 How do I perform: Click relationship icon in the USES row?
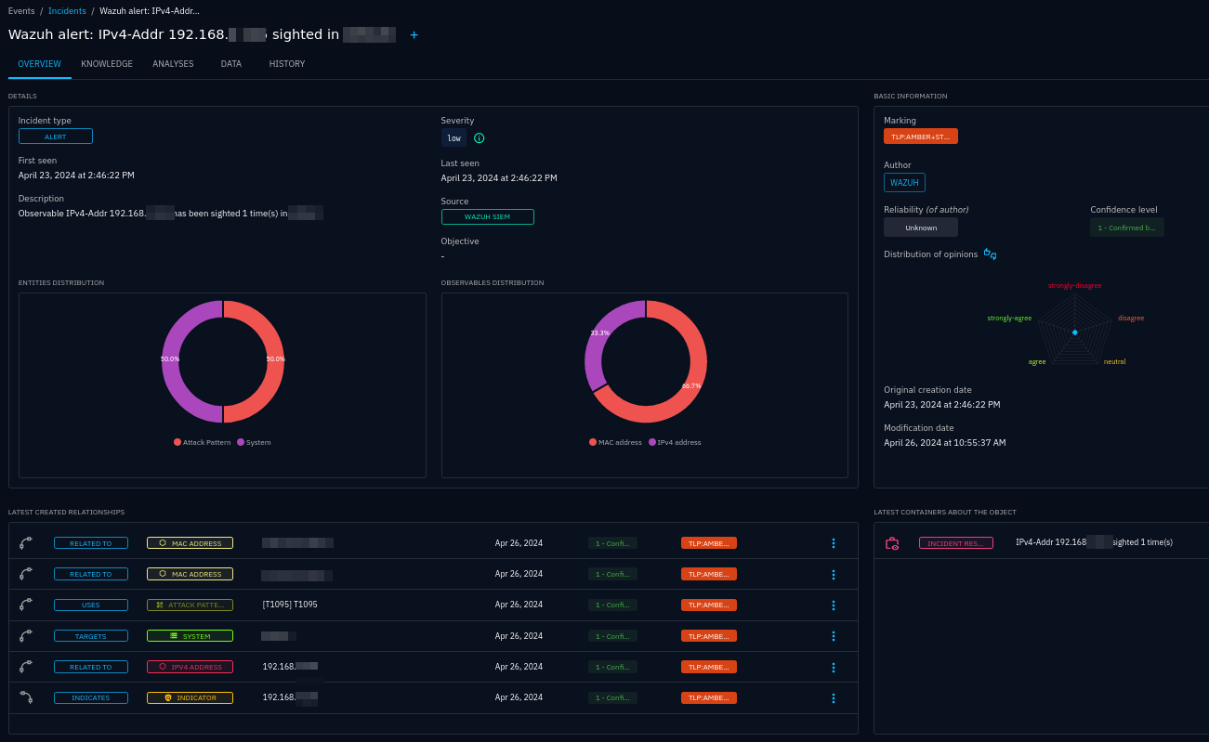[x=25, y=605]
